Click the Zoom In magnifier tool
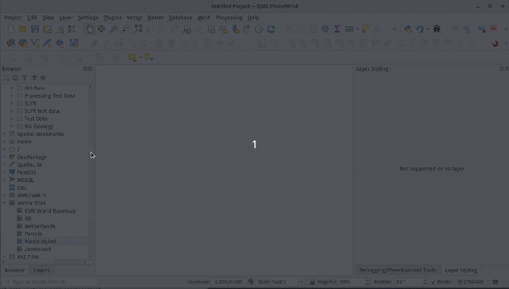This screenshot has height=289, width=509. coord(114,29)
